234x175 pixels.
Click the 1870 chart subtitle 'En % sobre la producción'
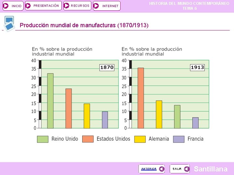[62, 49]
